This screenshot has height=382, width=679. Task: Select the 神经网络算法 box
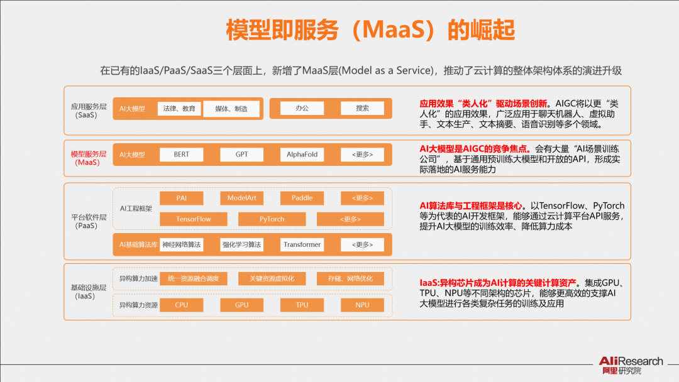(182, 244)
